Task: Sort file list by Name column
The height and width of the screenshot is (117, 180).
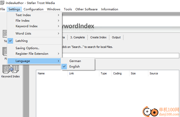Action: point(52,73)
